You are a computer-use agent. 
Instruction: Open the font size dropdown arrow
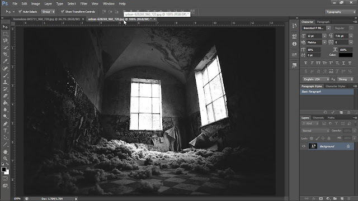(x=324, y=36)
